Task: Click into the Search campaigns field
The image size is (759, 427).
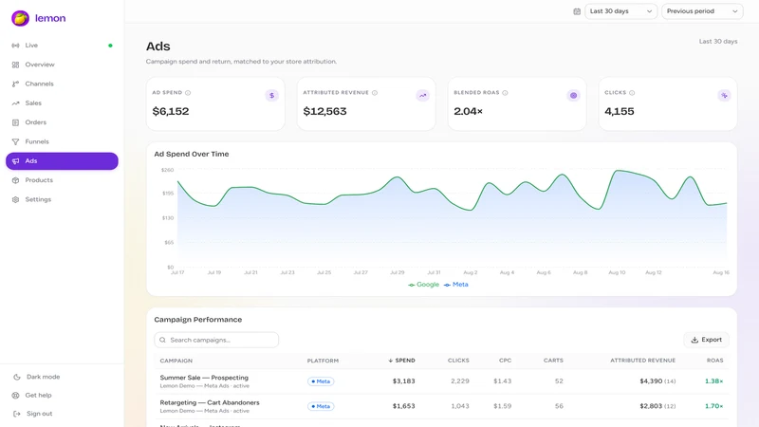Action: [216, 340]
